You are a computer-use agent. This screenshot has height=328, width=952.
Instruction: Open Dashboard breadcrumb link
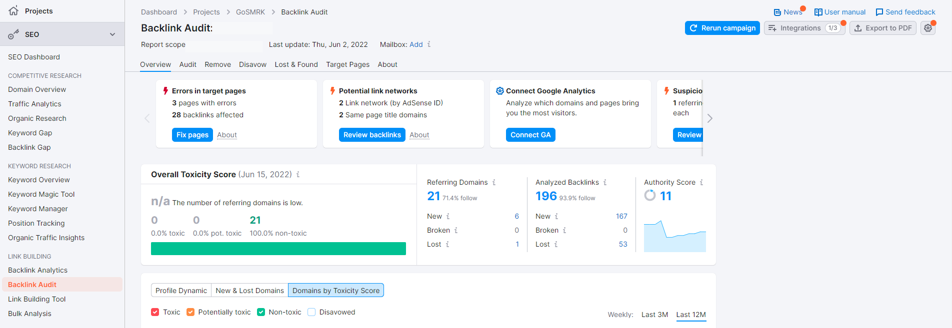pos(159,12)
